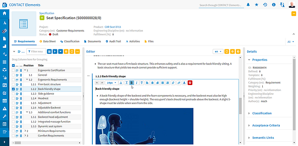Apply italic formatting in the editor toolbar
Viewport: 298px width, 146px height.
click(x=137, y=83)
